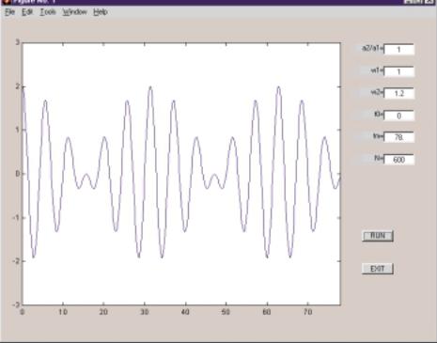Click the w1 frequency input field

pyautogui.click(x=399, y=71)
